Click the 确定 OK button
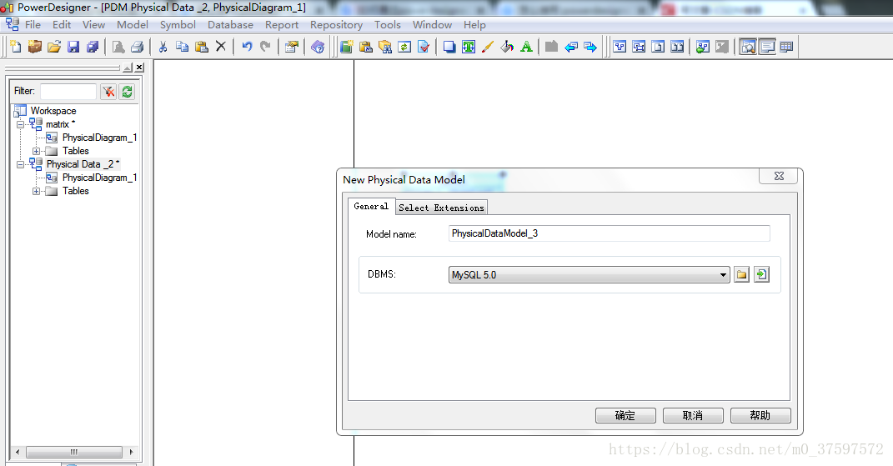 (x=625, y=415)
